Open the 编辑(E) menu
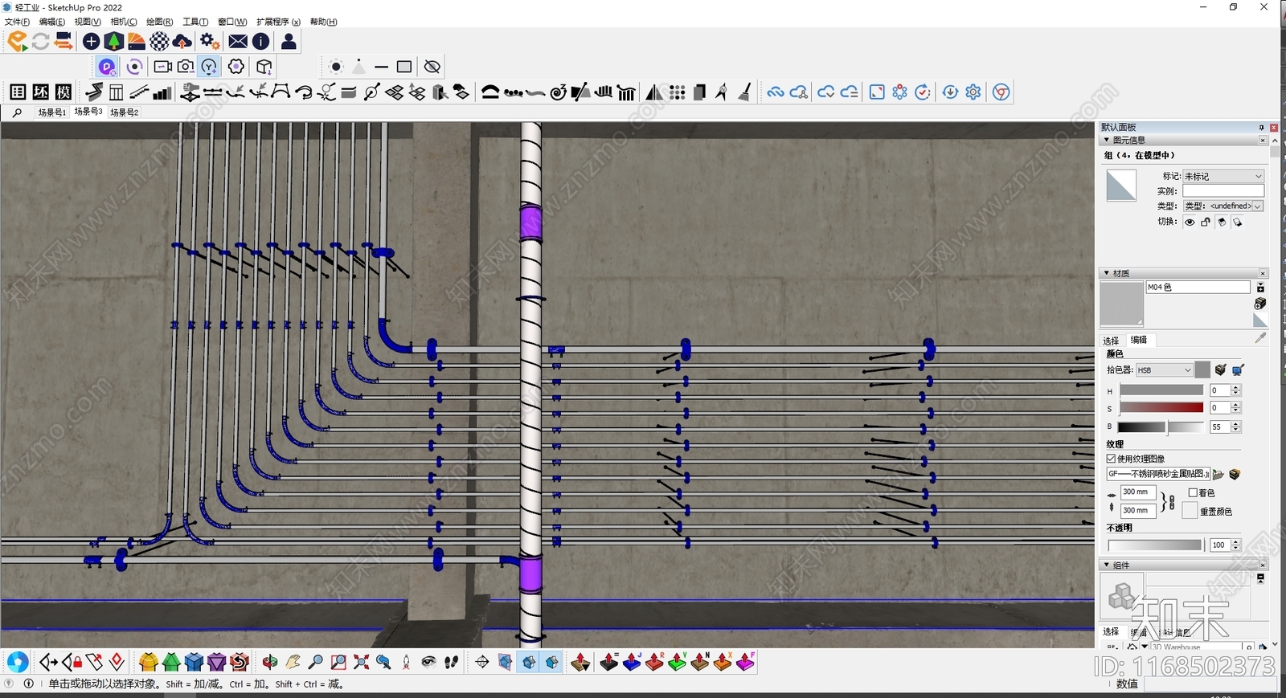This screenshot has height=698, width=1286. coord(52,22)
